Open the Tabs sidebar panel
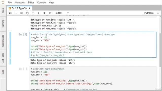Screen dimensions: 162x91 [x=3, y=72]
